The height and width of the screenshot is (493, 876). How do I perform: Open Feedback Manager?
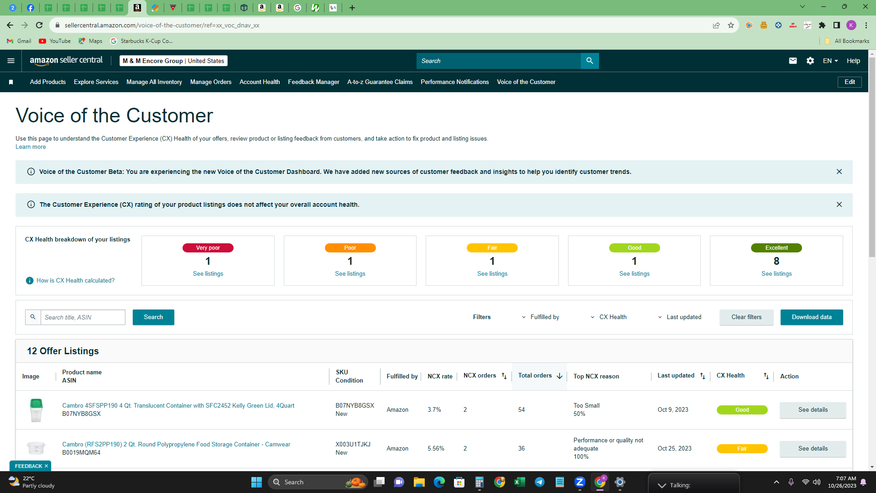(313, 82)
